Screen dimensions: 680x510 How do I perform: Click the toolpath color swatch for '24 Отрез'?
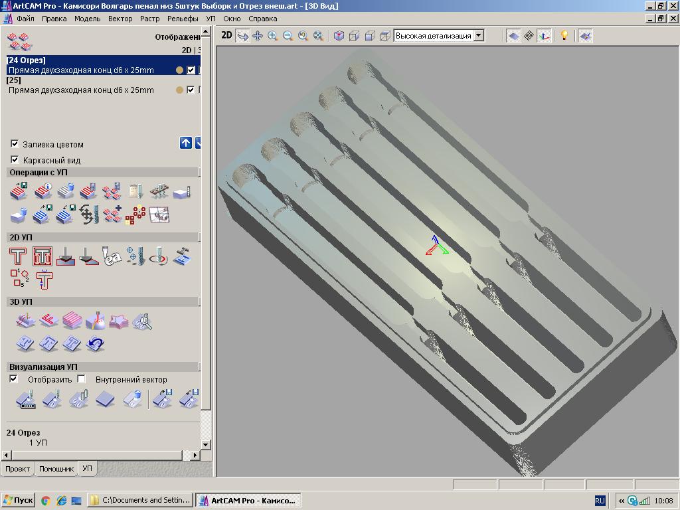point(179,70)
